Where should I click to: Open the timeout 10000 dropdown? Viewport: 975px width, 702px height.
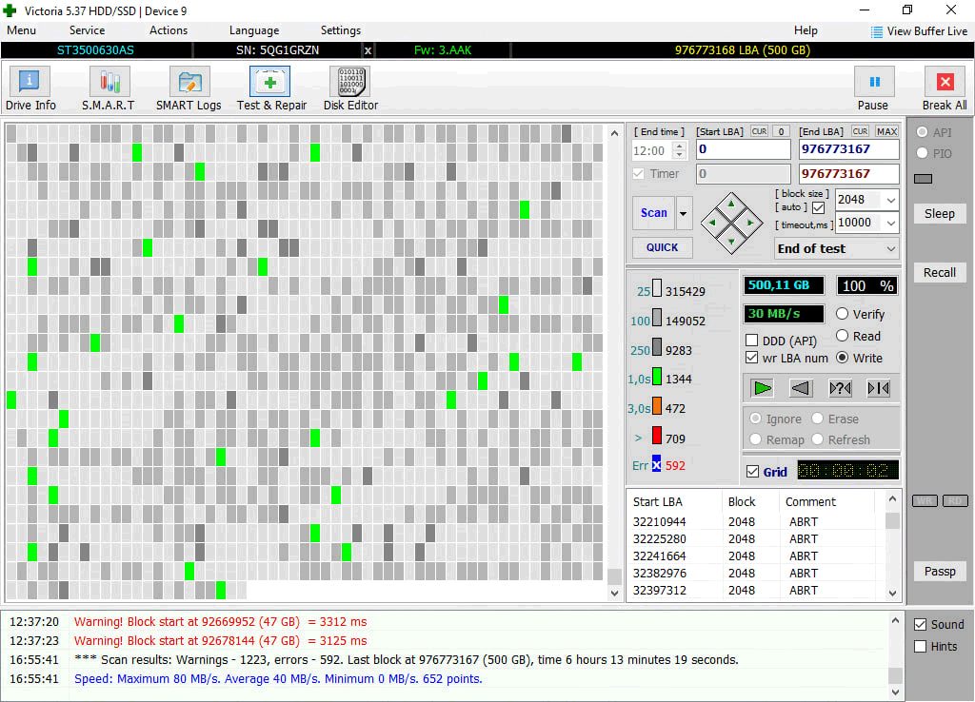tap(890, 223)
